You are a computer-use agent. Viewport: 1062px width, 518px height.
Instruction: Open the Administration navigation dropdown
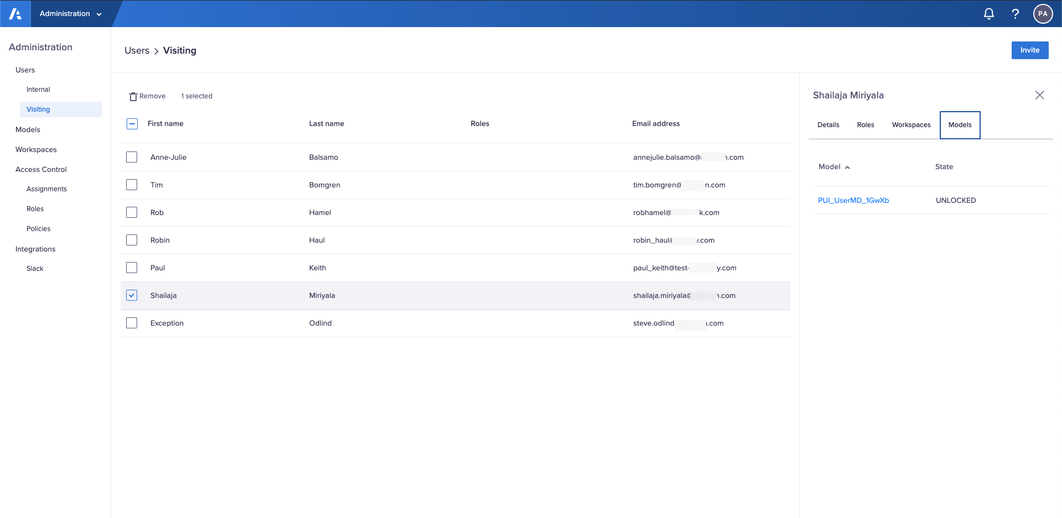point(71,13)
